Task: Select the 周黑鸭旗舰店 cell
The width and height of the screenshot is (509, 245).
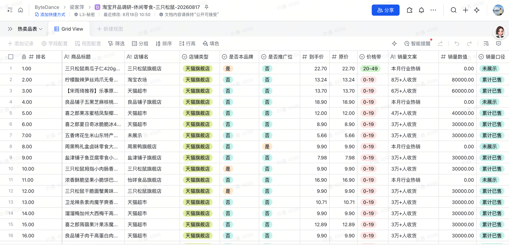Action: (152, 147)
